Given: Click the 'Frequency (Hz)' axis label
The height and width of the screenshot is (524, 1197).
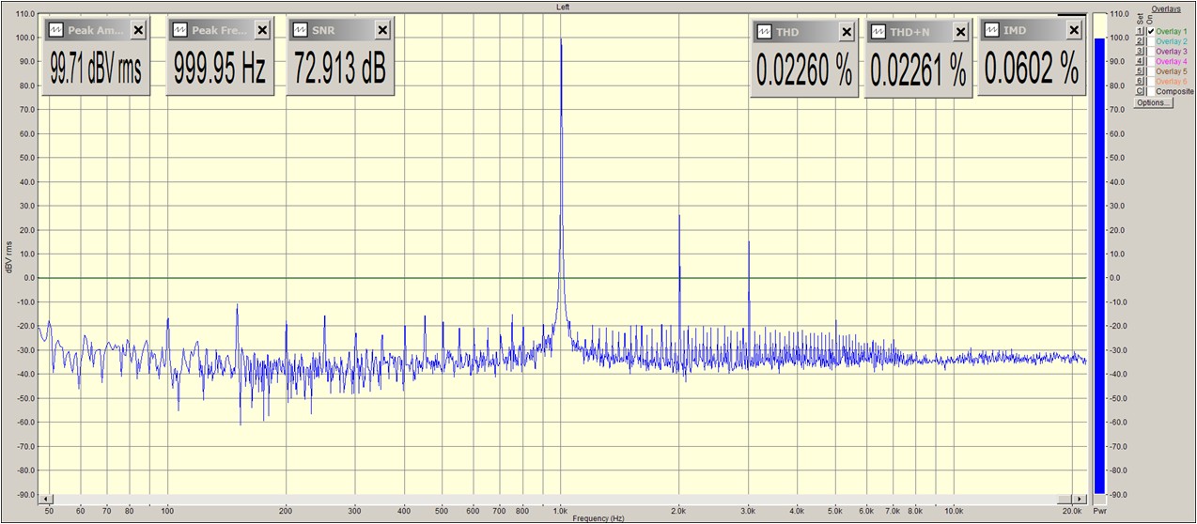Looking at the screenshot, I should 598,518.
